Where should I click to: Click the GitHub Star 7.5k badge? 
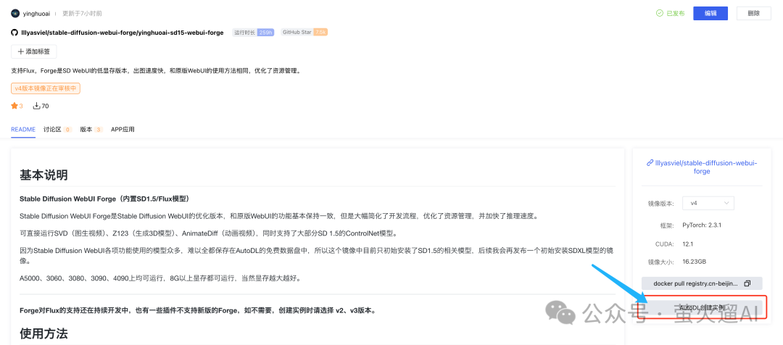click(x=304, y=33)
